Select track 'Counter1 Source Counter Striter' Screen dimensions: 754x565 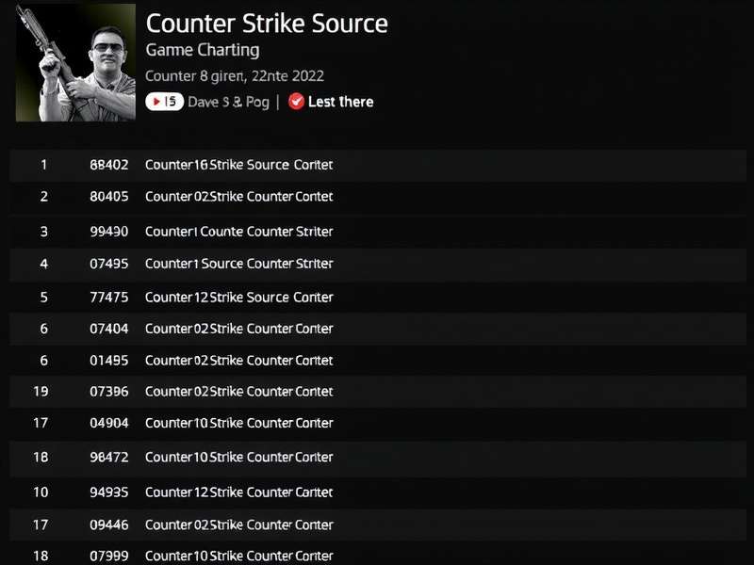378,265
